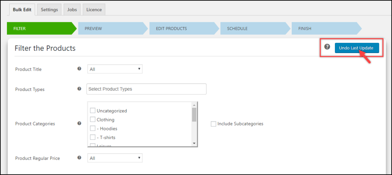Select the T-shirts subcategory checkbox

[x=93, y=137]
